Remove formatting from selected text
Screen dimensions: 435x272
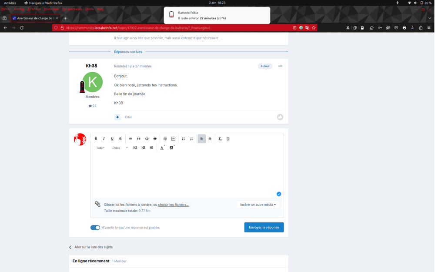click(x=220, y=139)
